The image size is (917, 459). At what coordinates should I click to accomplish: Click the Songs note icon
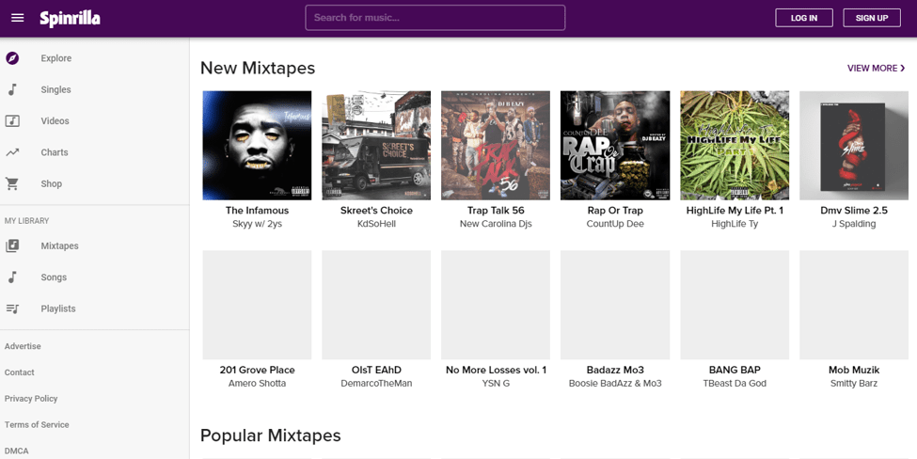coord(12,277)
